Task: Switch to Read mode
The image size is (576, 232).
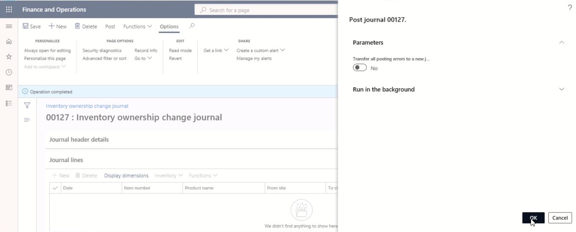Action: [180, 50]
